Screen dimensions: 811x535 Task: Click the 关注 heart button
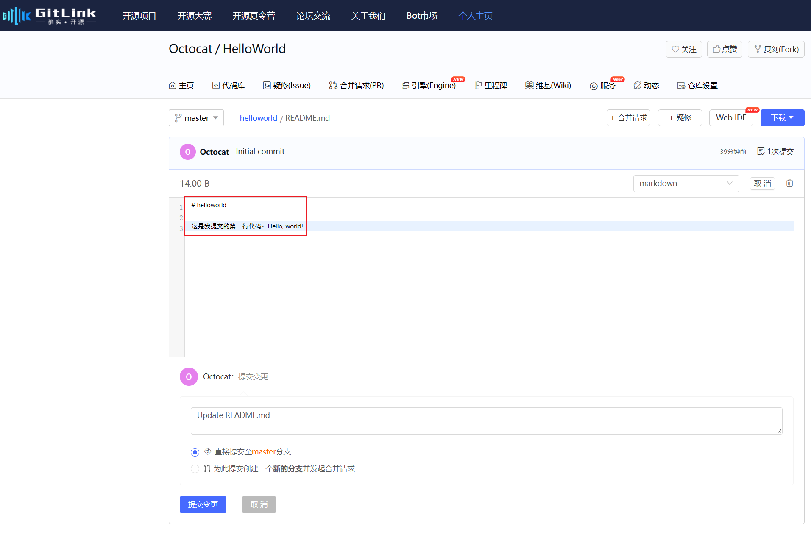click(x=683, y=49)
